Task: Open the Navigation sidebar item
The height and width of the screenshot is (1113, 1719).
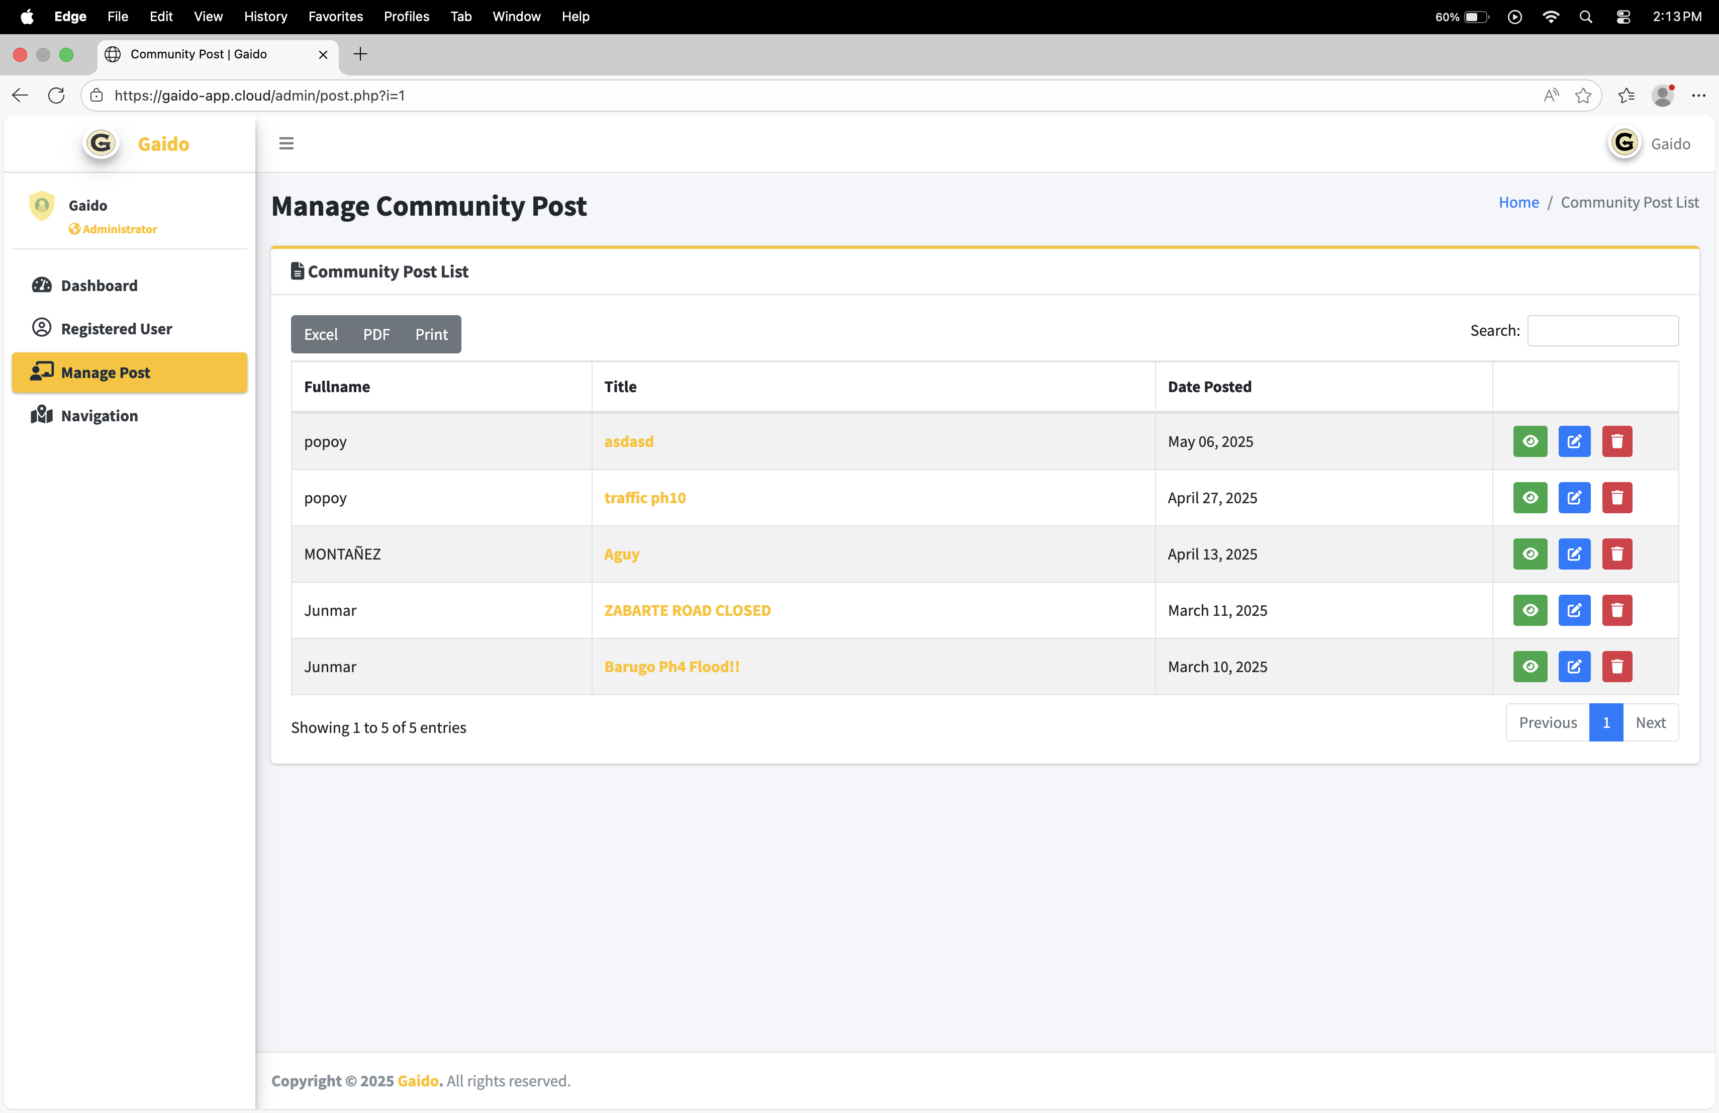Action: pyautogui.click(x=99, y=415)
